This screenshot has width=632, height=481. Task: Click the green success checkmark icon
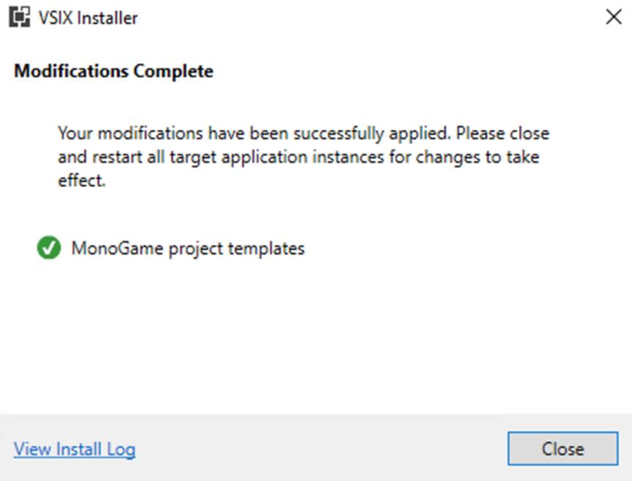pos(49,249)
